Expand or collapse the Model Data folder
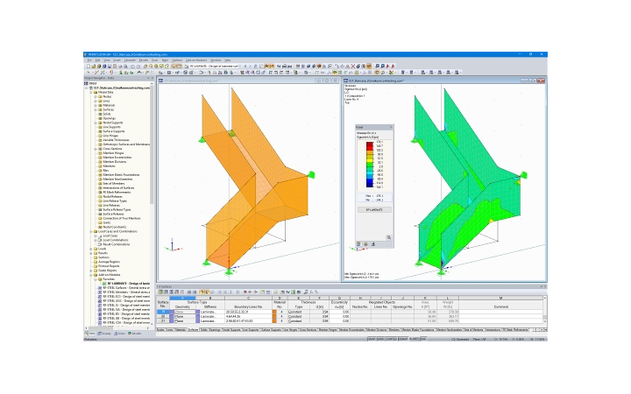The height and width of the screenshot is (394, 631). click(x=91, y=93)
